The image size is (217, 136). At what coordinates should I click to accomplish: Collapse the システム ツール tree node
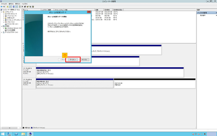[2, 11]
